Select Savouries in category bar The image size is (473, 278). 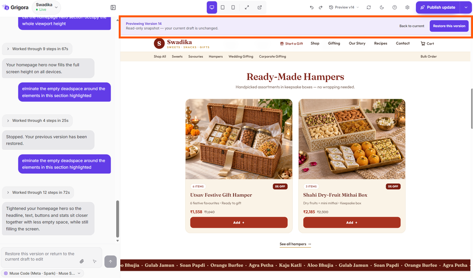(x=195, y=57)
